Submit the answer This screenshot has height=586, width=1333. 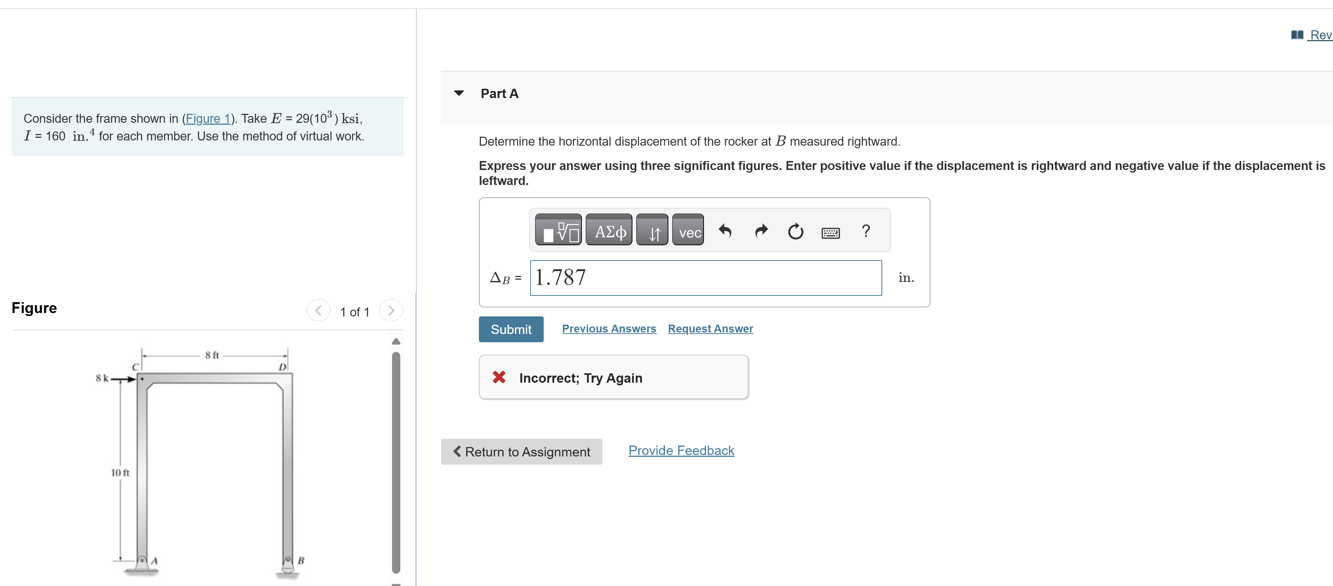click(511, 329)
